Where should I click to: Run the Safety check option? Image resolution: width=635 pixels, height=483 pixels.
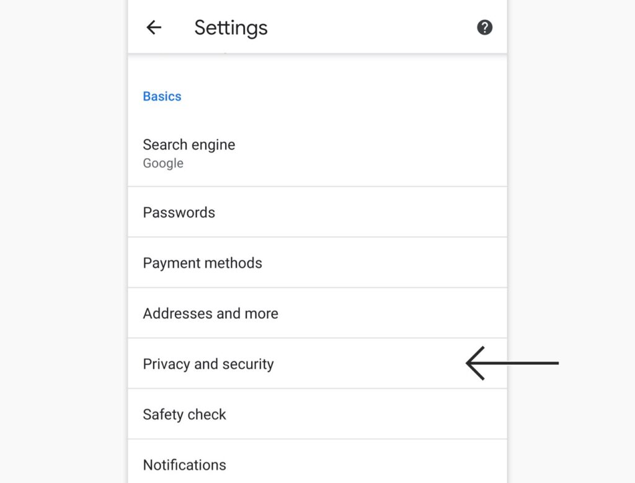tap(184, 414)
